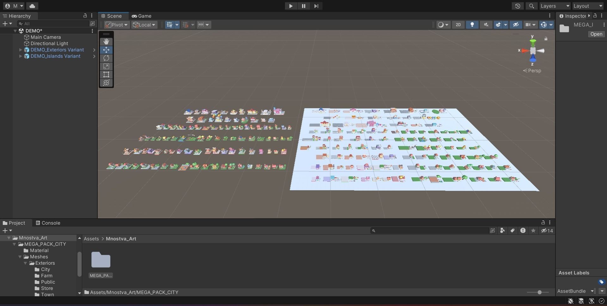Viewport: 607px width, 306px height.
Task: Click the Project search by label icon
Action: (512, 231)
